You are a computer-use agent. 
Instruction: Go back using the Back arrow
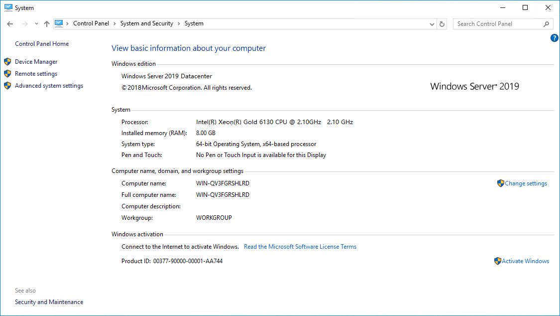click(10, 24)
